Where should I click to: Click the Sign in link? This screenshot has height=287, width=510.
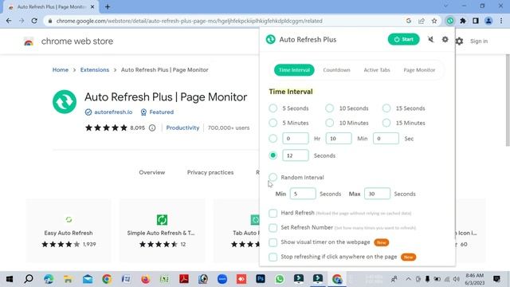[479, 41]
